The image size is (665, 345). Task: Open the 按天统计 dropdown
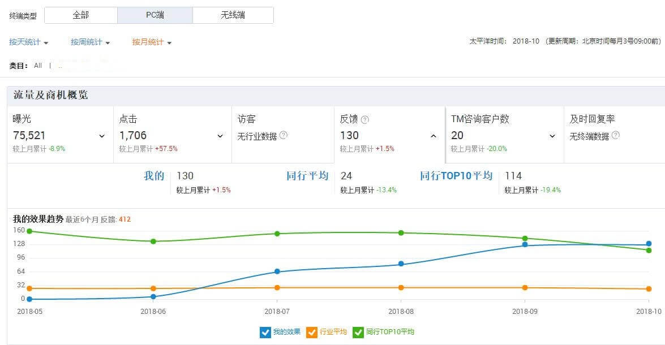[28, 42]
